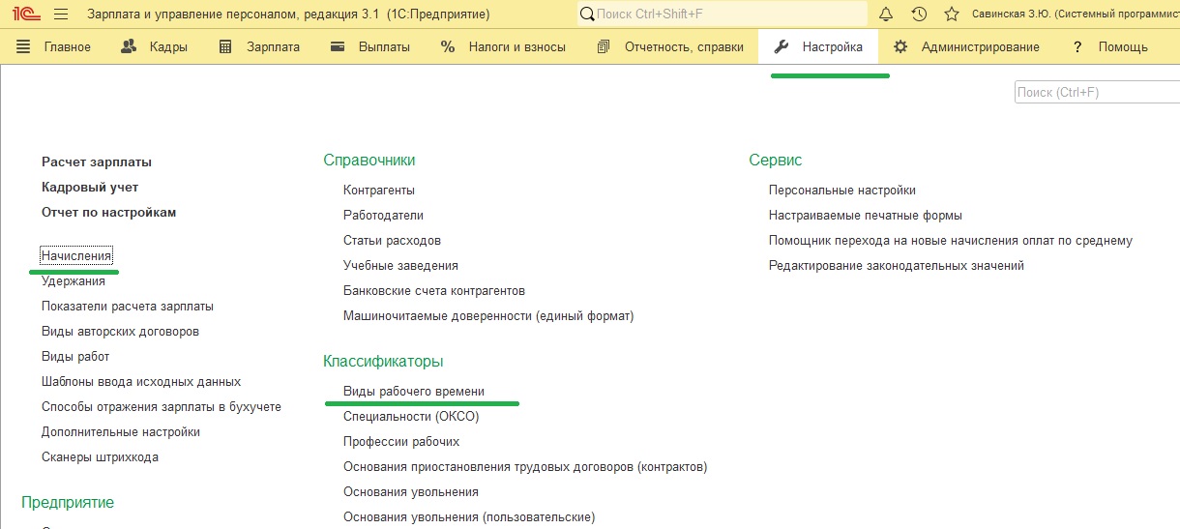
Task: Click the Сервис group heading
Action: 776,161
